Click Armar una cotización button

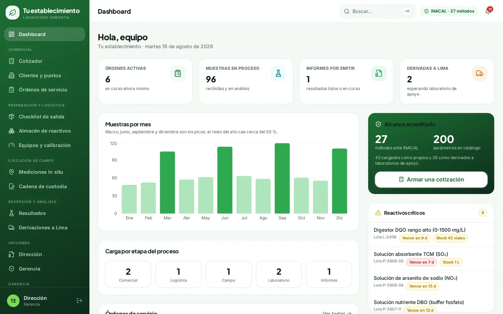click(x=431, y=180)
